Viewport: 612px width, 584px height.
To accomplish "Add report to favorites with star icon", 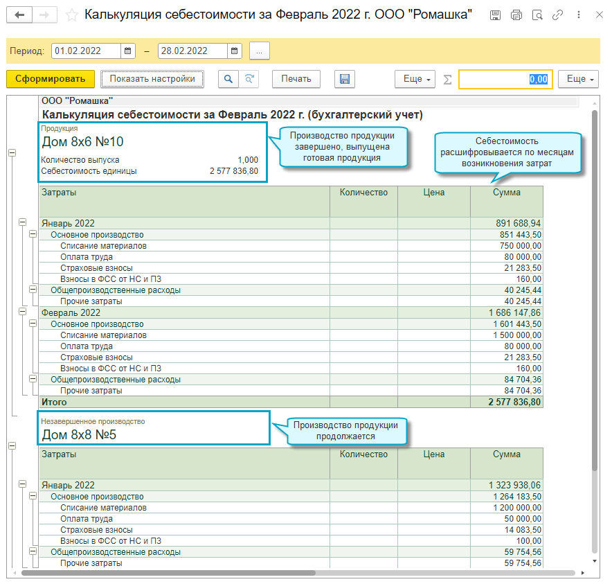I will coord(71,15).
